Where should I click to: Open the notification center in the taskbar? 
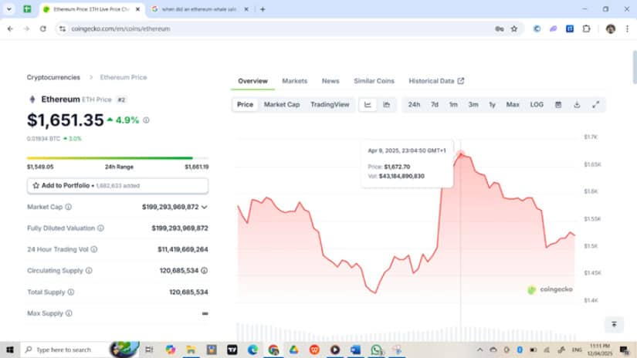[x=625, y=350]
